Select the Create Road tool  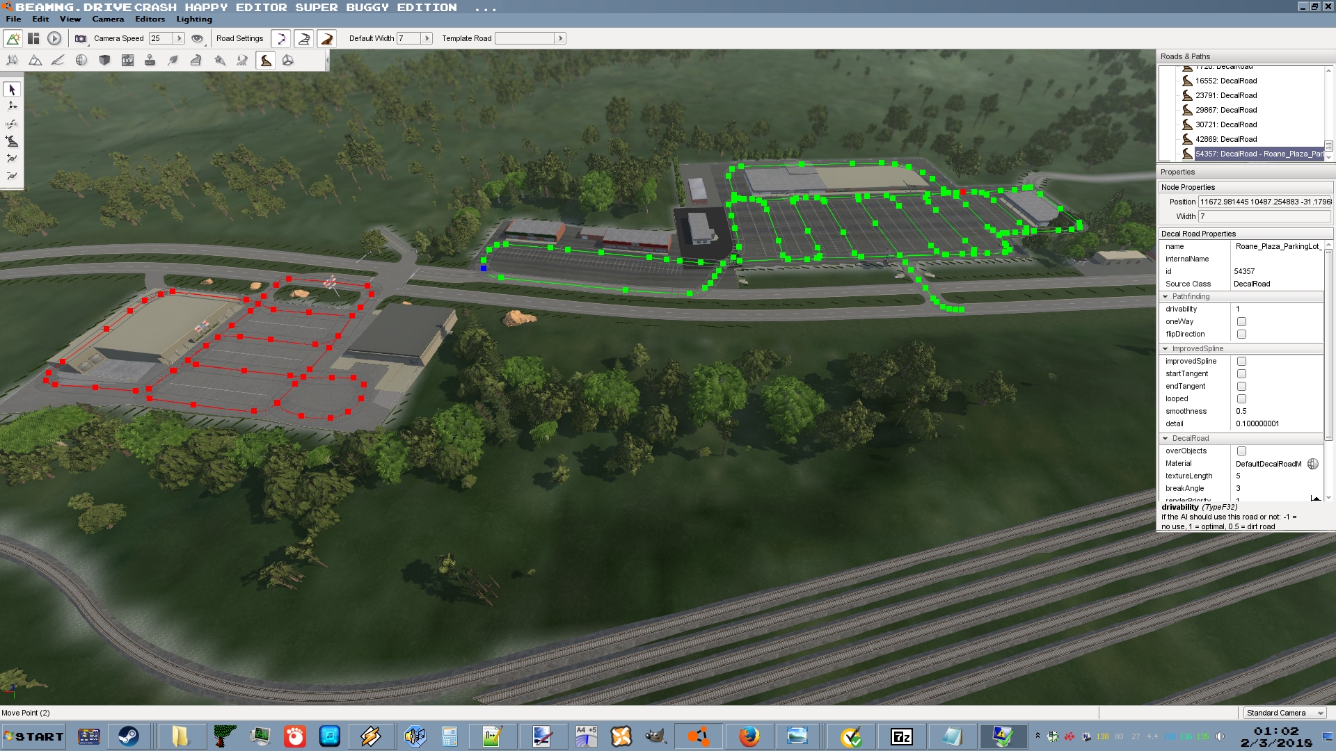tap(12, 141)
